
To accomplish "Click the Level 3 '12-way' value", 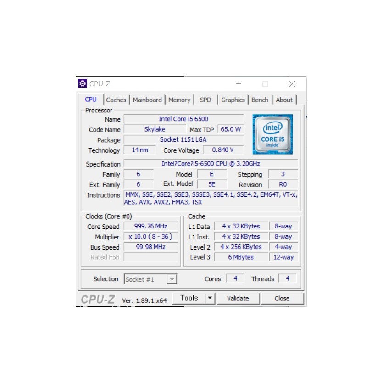I will 283,257.
